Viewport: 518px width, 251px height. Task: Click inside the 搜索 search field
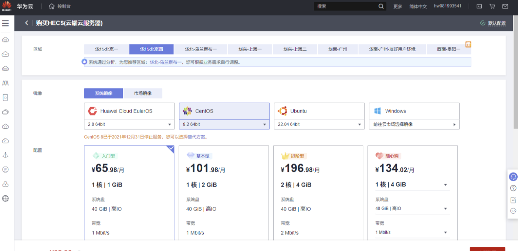346,6
